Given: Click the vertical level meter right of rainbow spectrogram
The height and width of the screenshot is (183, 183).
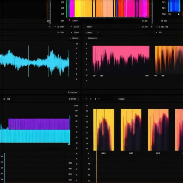Looking at the screenshot, I should (152, 12).
